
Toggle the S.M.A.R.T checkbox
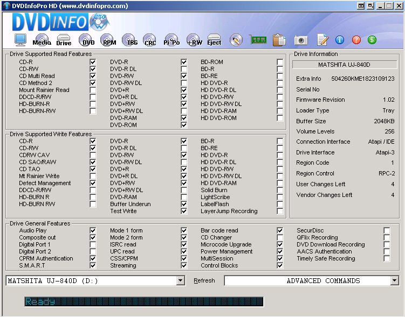[x=93, y=265]
